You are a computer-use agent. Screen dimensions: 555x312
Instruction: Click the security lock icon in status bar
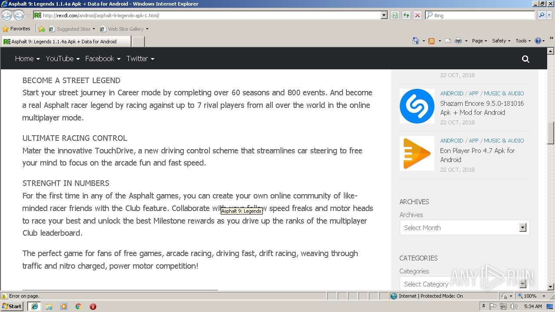[x=505, y=296]
